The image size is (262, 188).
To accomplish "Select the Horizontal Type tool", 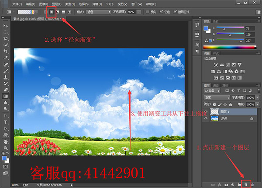I will pos(6,122).
